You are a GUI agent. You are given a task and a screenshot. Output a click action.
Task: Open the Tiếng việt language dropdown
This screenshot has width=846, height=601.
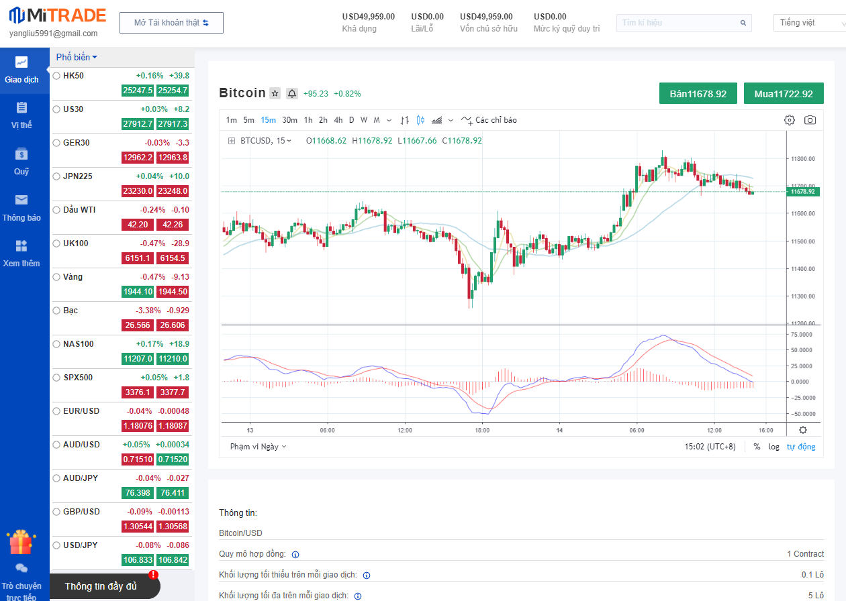coord(808,23)
